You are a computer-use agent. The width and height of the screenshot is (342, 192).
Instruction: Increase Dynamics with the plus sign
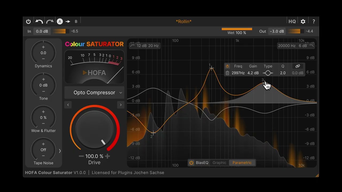click(x=43, y=47)
